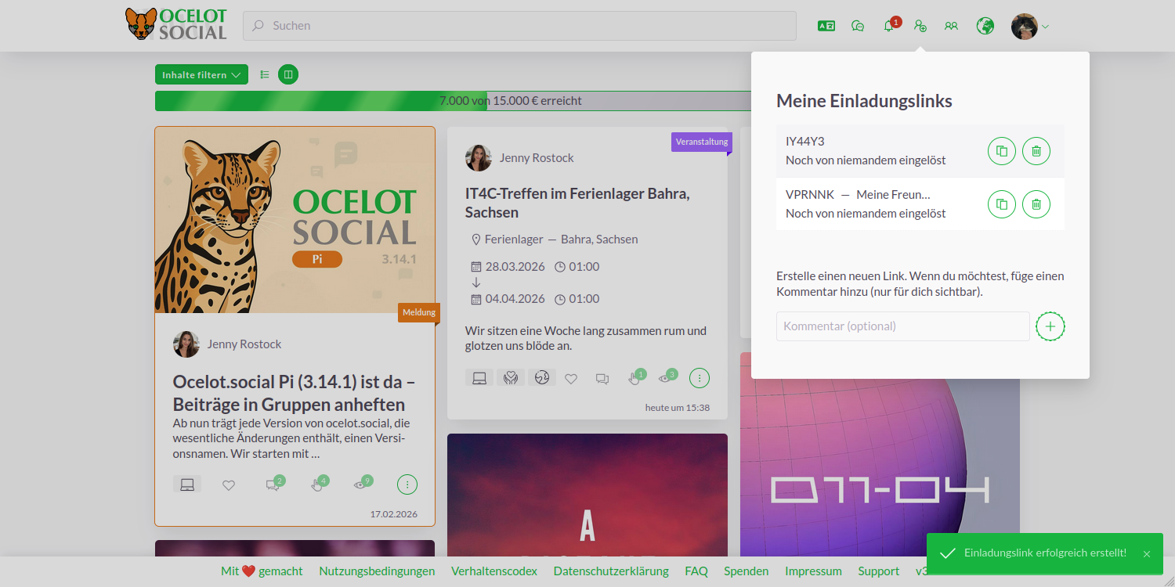Open the Datenschutzerklärung footer link
This screenshot has width=1175, height=587.
[611, 571]
